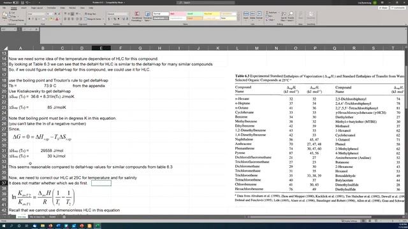The image size is (408, 229).
Task: Save the workbook from the title bar
Action: pos(23,3)
